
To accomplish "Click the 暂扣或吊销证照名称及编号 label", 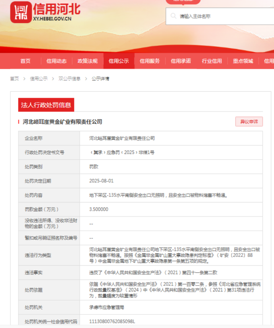I will (x=51, y=238).
